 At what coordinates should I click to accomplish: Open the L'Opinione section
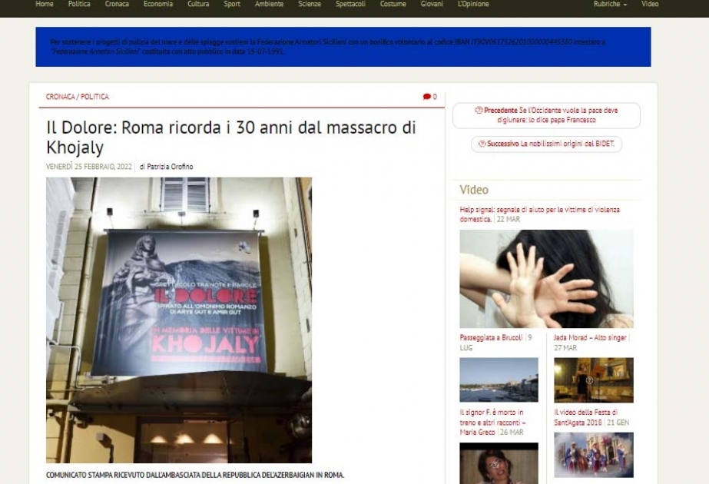pos(473,4)
